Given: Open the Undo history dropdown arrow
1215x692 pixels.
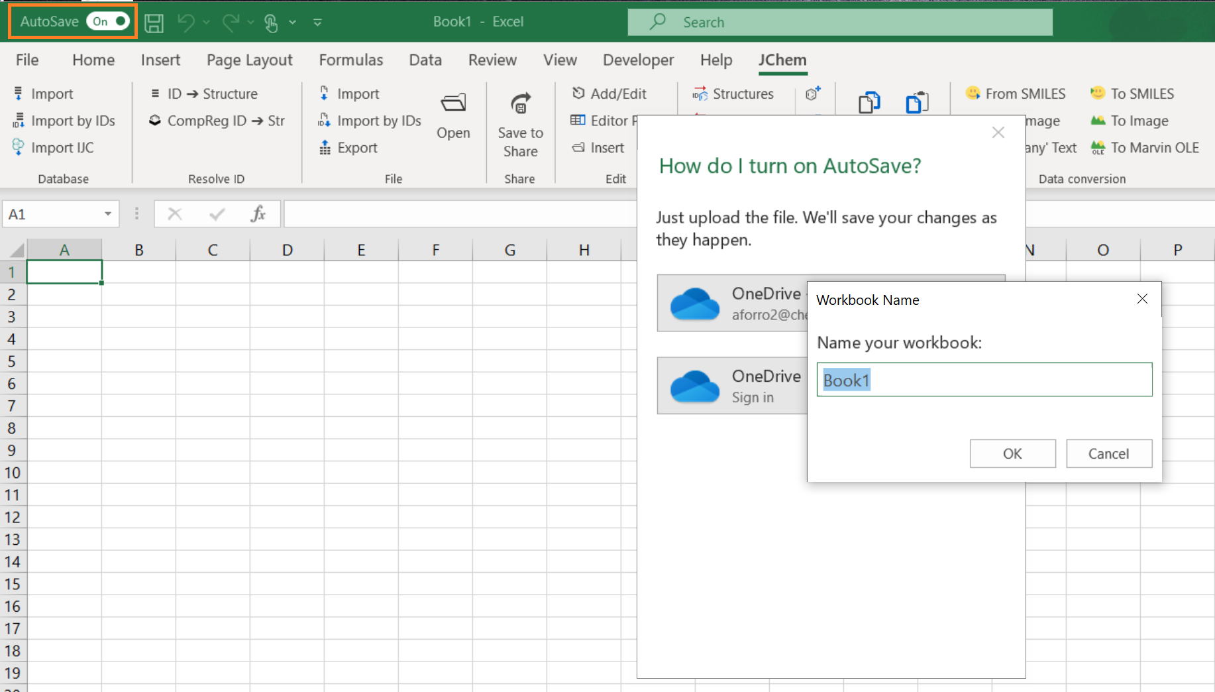Looking at the screenshot, I should (207, 23).
